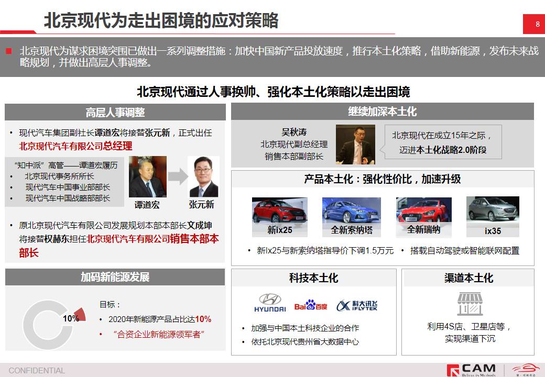Select the line “知中派”高管——谭道宏履历
Screen dimensions: 545x377
(66, 165)
